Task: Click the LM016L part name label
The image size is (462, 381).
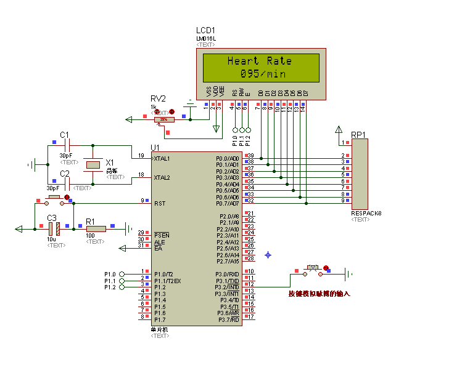Action: [206, 39]
